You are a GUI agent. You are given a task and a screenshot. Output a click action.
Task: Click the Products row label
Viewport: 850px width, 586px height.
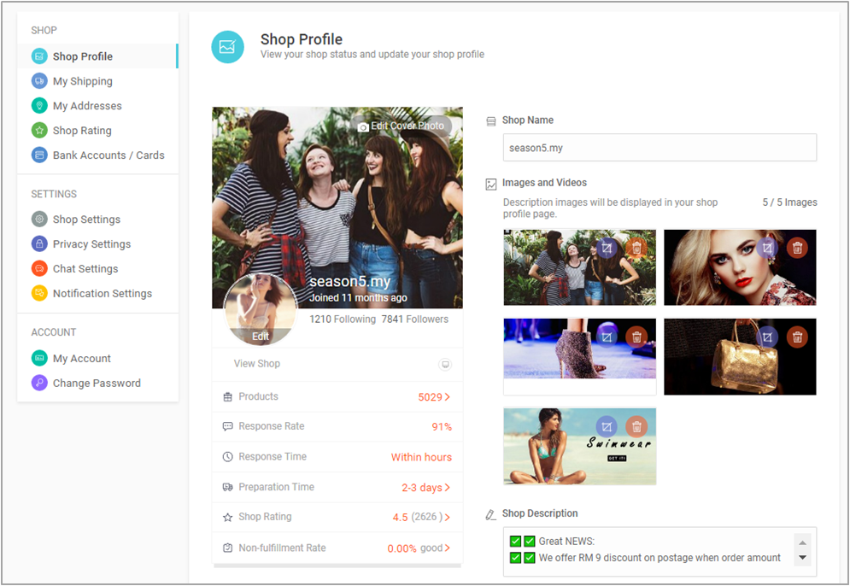(x=258, y=396)
